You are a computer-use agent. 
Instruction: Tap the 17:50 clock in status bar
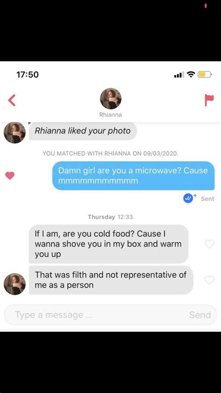click(x=28, y=75)
